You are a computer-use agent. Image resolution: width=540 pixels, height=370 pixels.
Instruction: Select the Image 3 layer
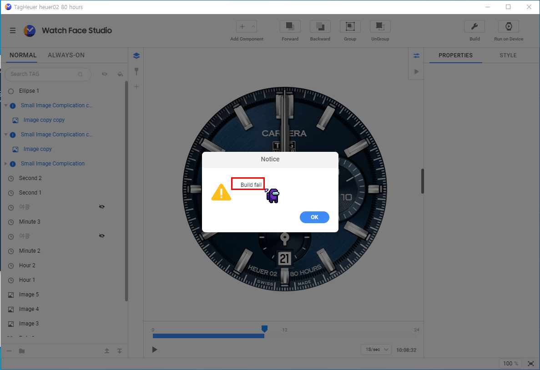[64, 324]
